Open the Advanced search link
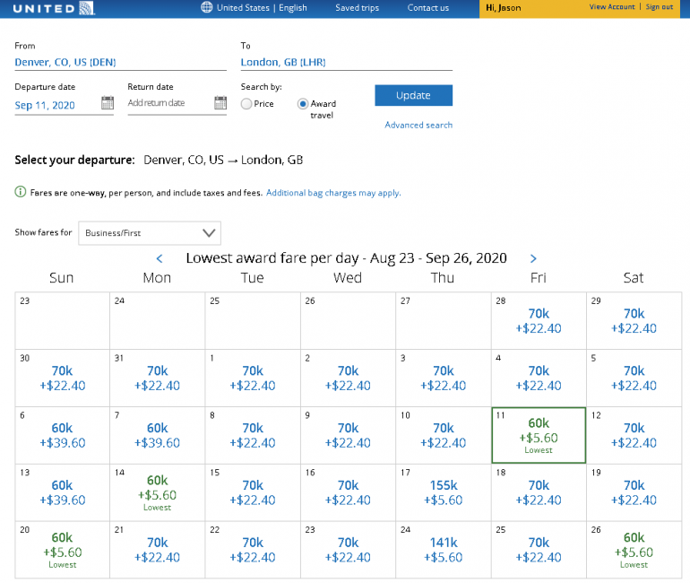690x583 pixels. (x=418, y=126)
